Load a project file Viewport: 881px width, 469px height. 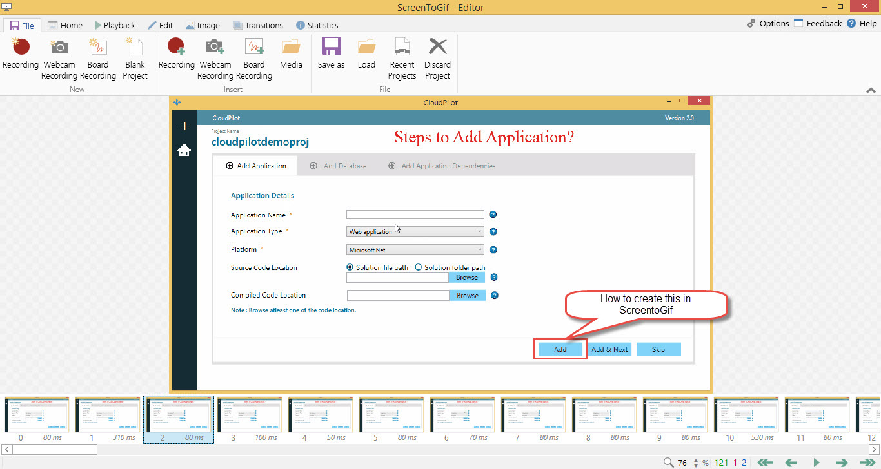click(x=366, y=53)
